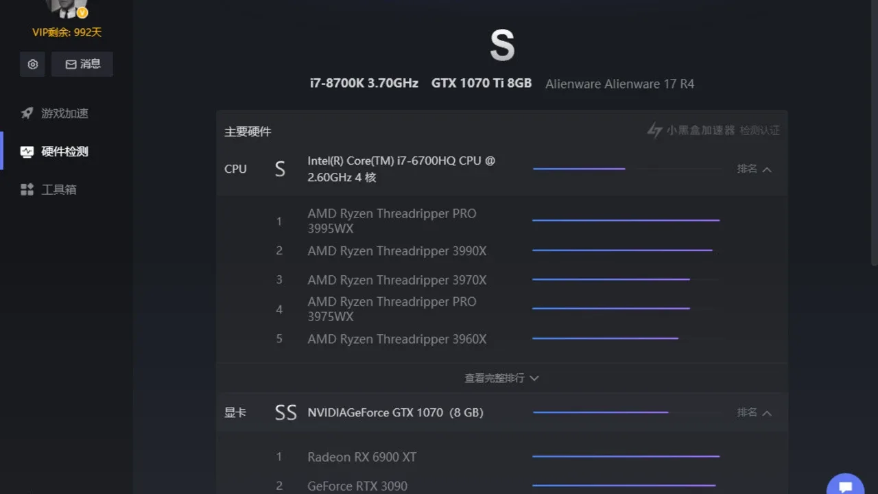Image resolution: width=878 pixels, height=494 pixels.
Task: Open the settings gear icon
Action: (x=32, y=64)
